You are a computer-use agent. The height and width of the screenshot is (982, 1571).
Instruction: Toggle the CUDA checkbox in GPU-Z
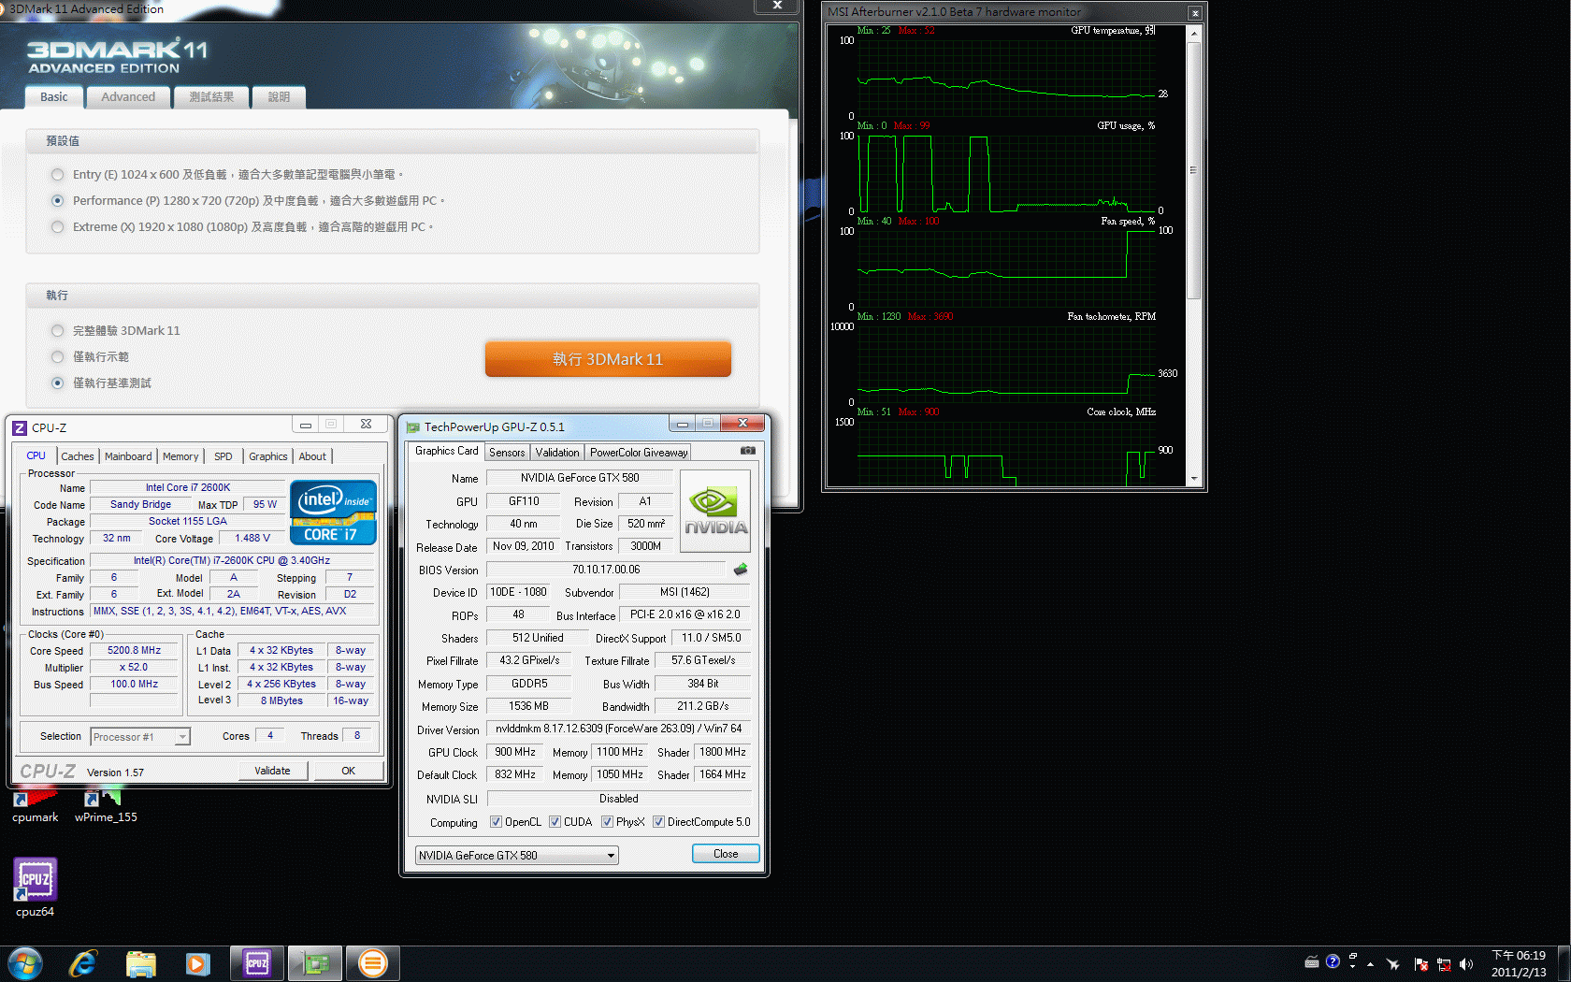pos(555,822)
